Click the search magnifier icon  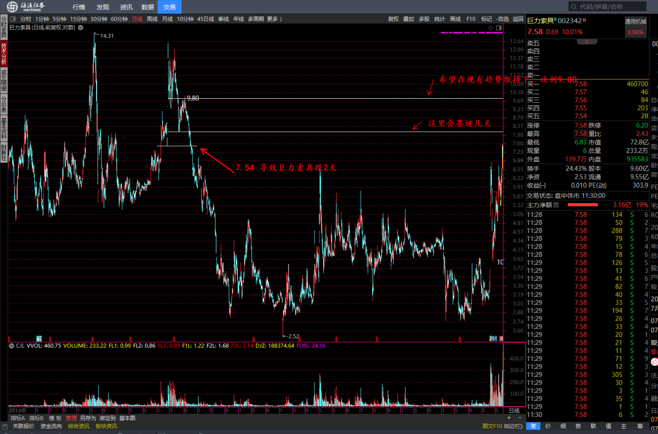[x=573, y=7]
